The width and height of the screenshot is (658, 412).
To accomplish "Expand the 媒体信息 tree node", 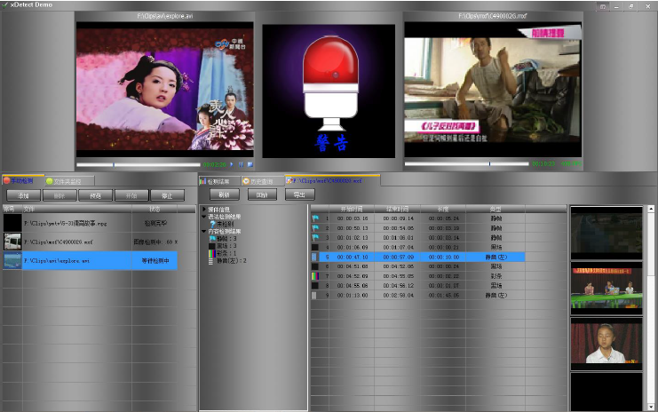I will (203, 210).
